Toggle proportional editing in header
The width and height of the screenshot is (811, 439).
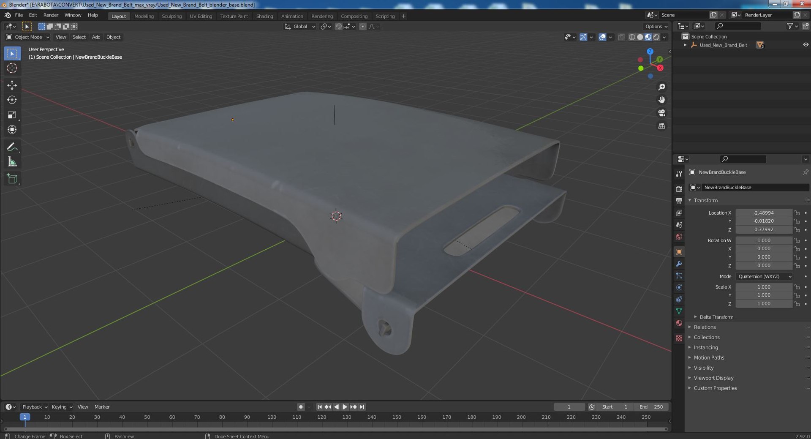pos(362,26)
